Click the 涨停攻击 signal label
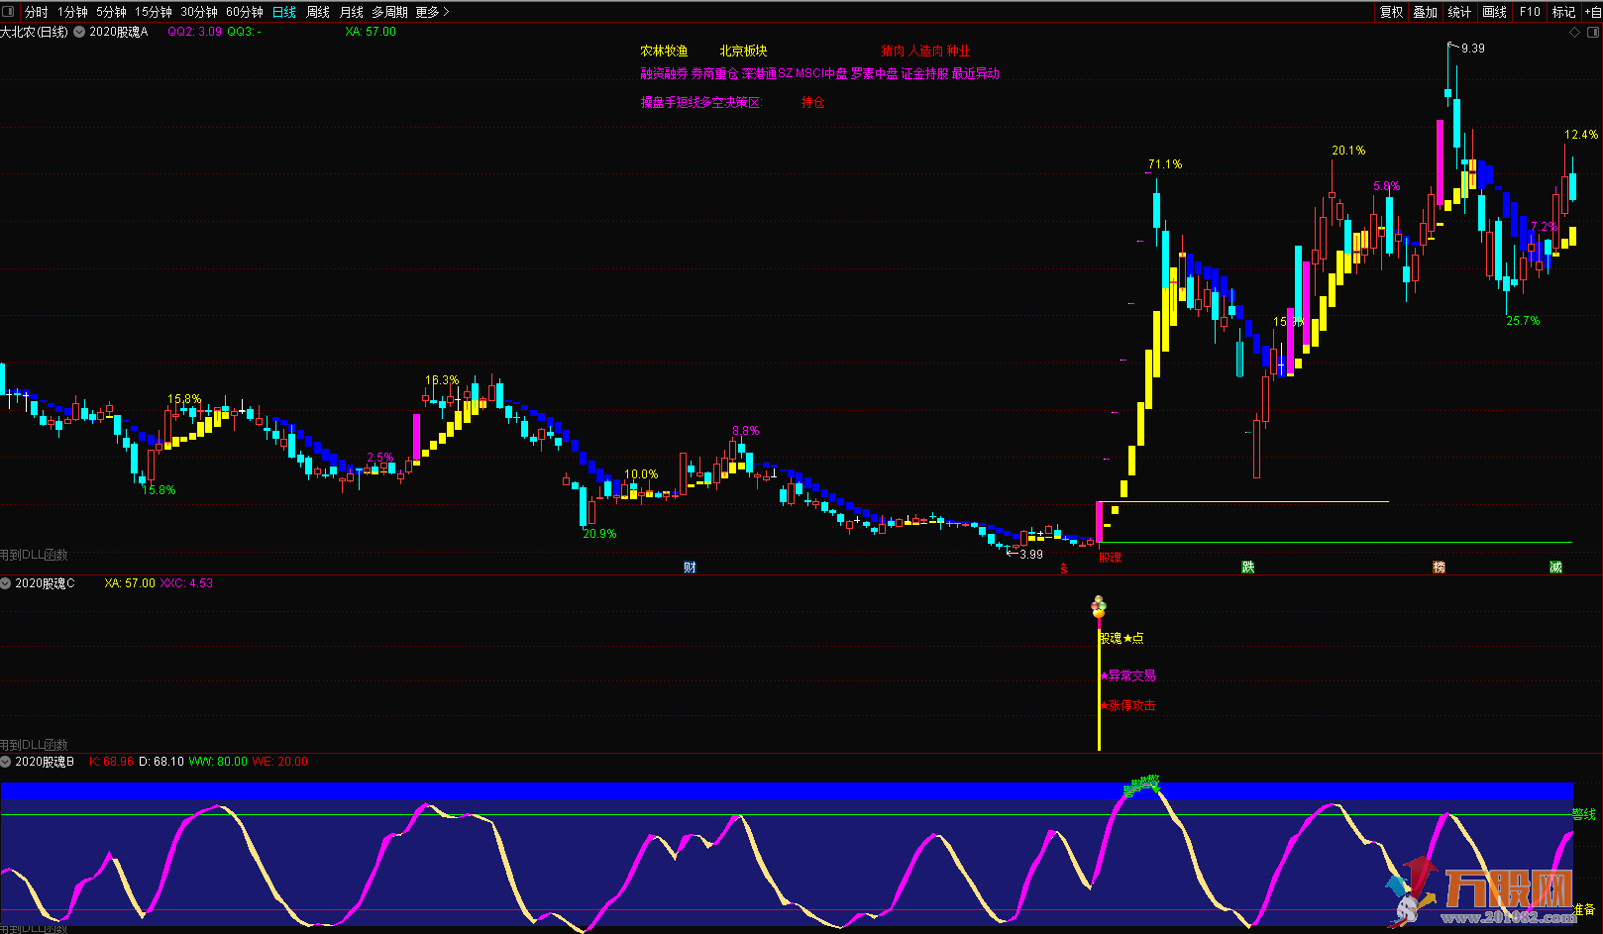Screen dimensions: 1603x934 click(1128, 705)
